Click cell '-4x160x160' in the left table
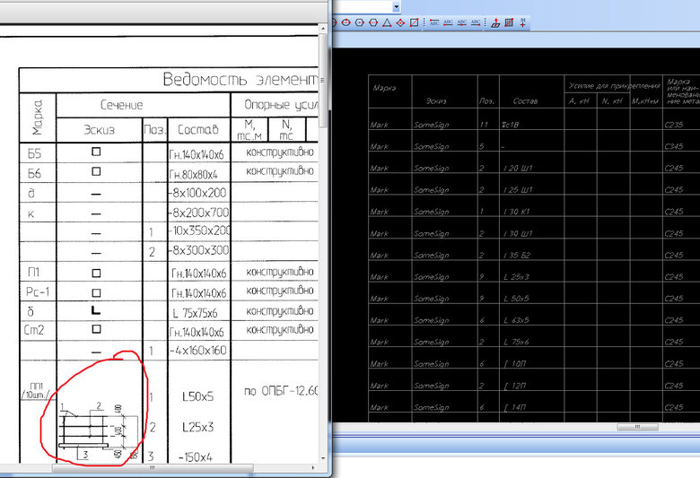The height and width of the screenshot is (478, 700). pos(198,351)
